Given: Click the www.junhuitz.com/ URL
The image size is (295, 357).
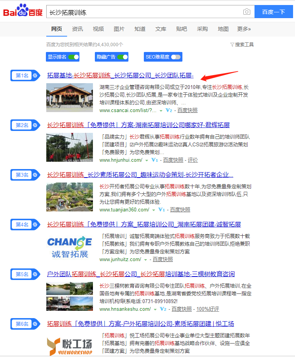Looking at the screenshot, I should [x=120, y=259].
